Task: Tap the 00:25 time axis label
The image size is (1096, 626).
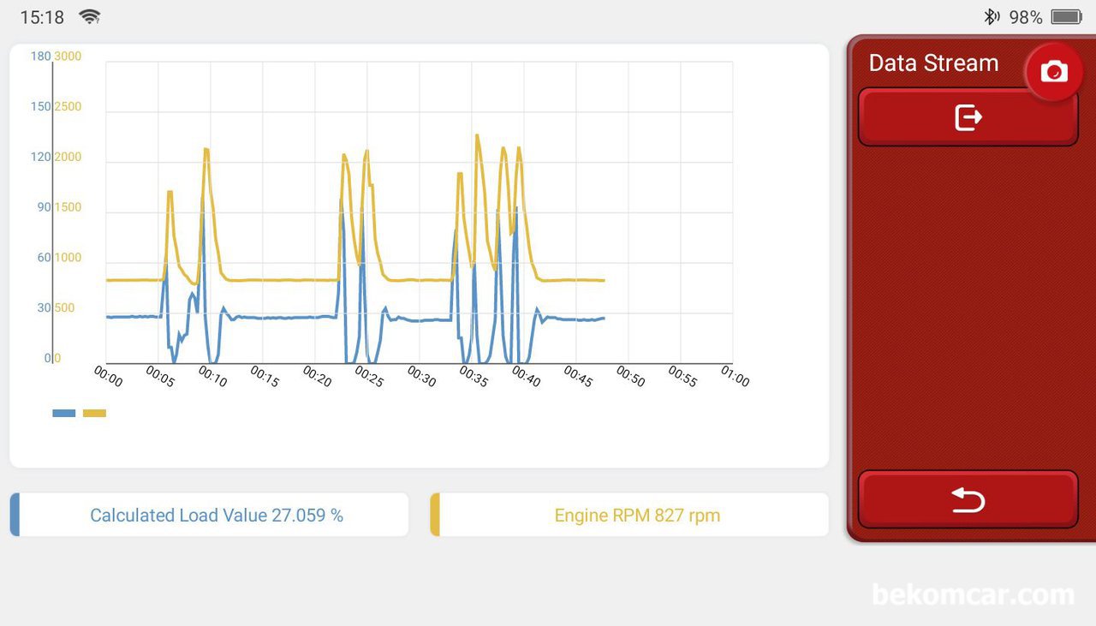Action: [x=369, y=376]
